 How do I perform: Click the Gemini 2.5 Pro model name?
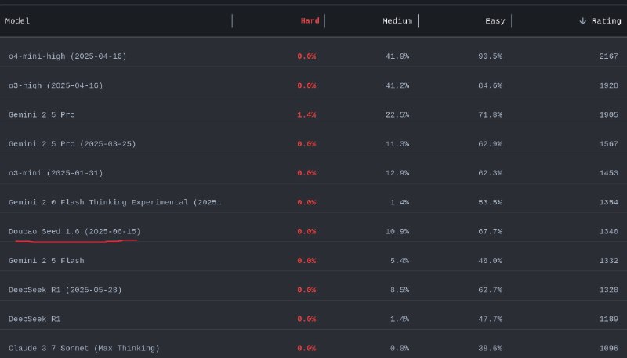(42, 114)
